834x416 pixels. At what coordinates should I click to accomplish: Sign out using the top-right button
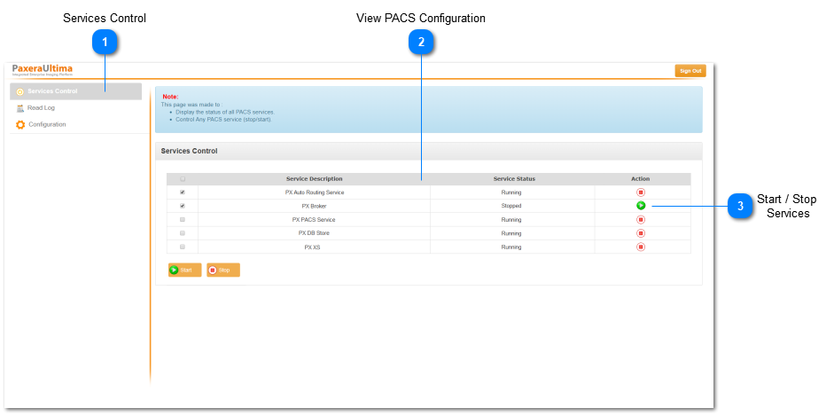click(x=690, y=71)
